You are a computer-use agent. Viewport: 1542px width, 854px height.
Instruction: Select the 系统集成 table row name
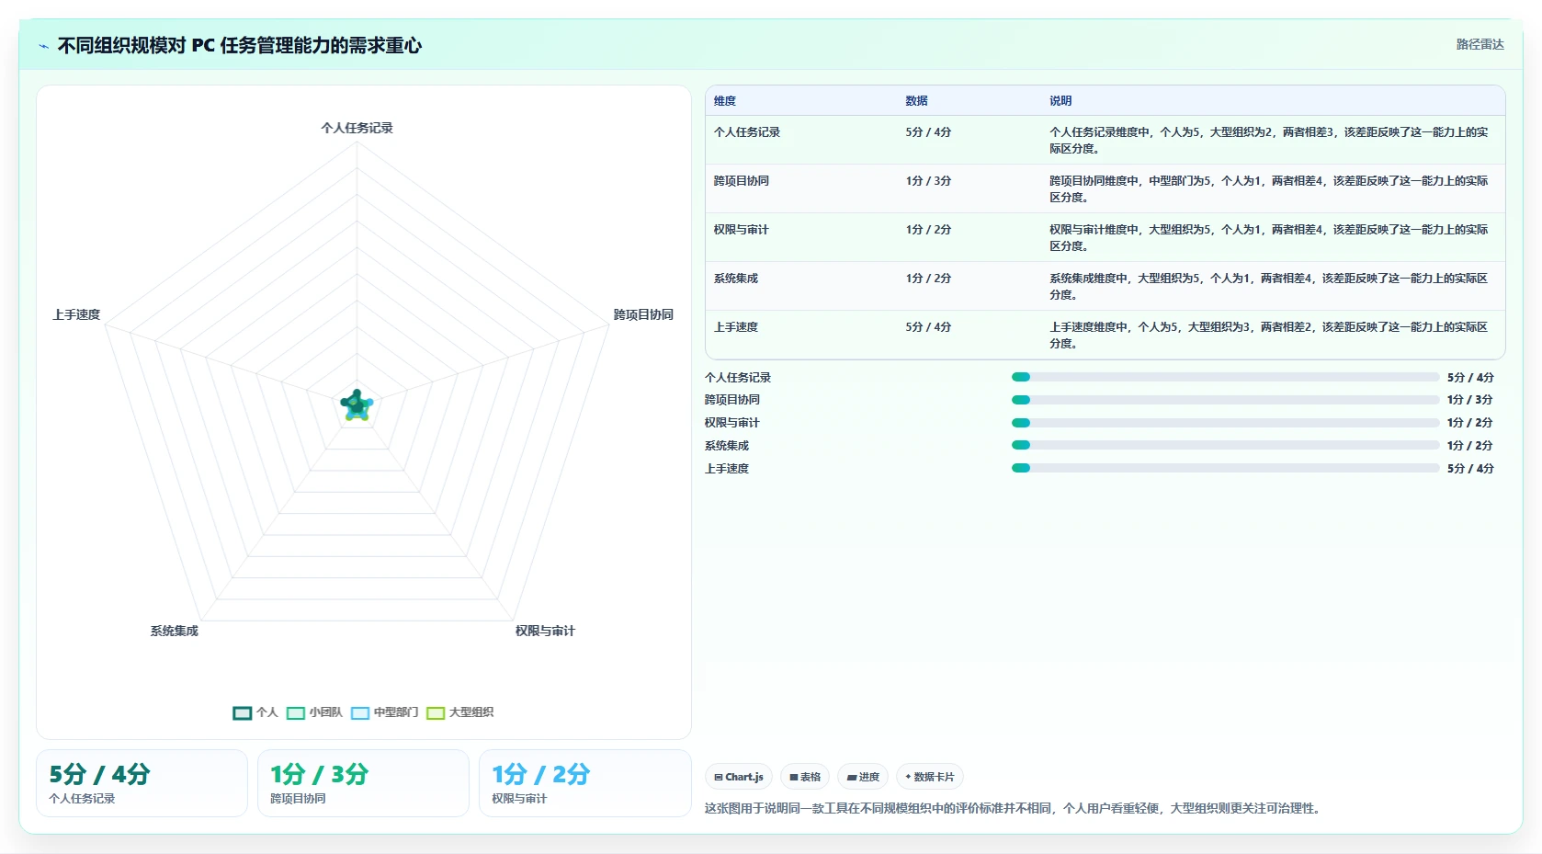click(736, 279)
